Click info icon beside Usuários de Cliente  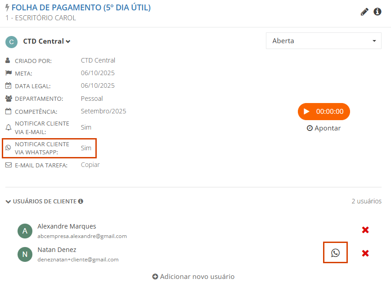(x=81, y=202)
